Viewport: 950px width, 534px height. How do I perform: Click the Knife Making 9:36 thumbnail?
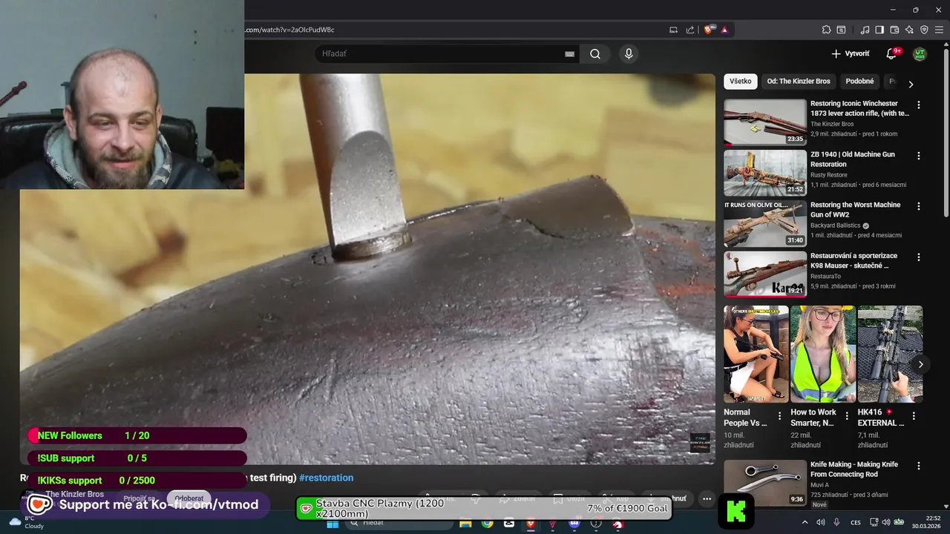coord(765,483)
